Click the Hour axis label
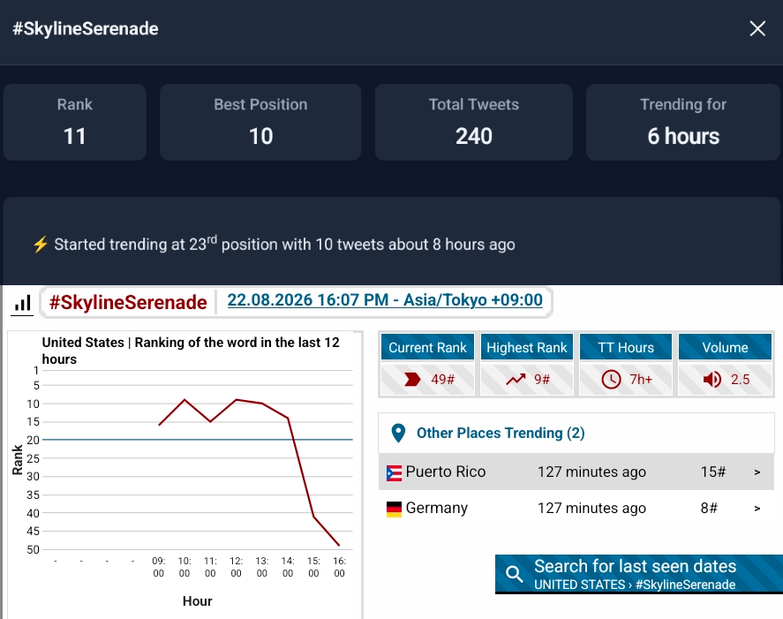 click(197, 601)
